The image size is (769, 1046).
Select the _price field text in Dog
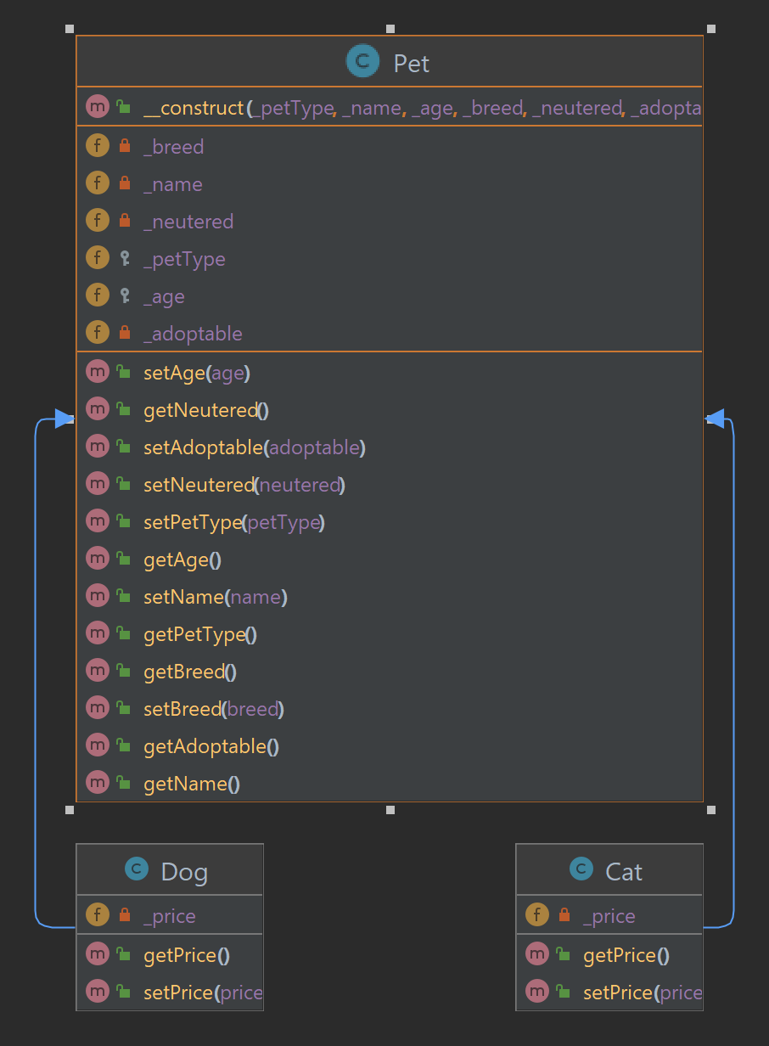170,916
